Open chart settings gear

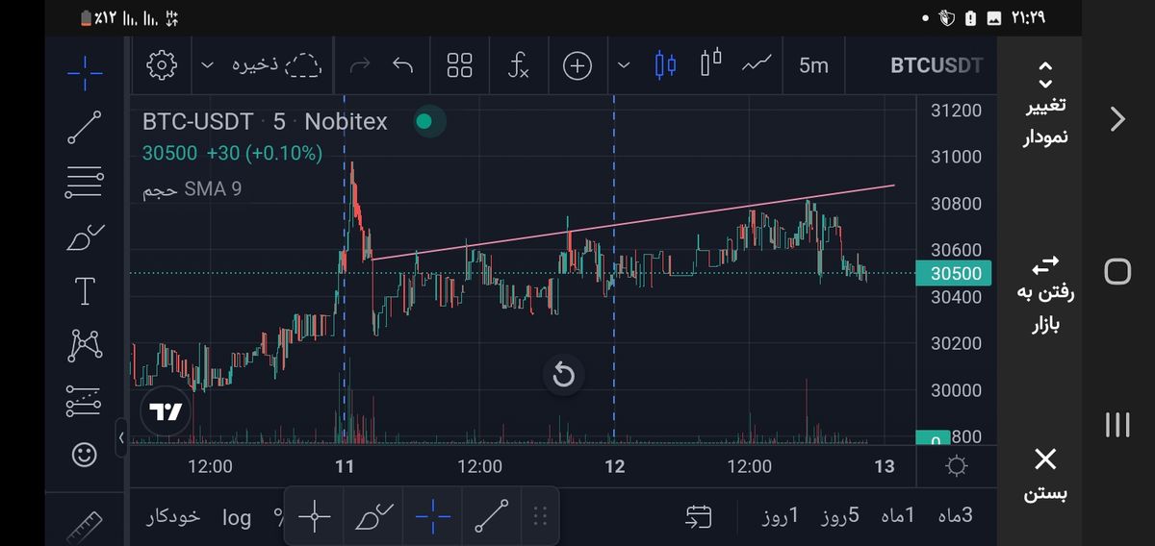162,65
